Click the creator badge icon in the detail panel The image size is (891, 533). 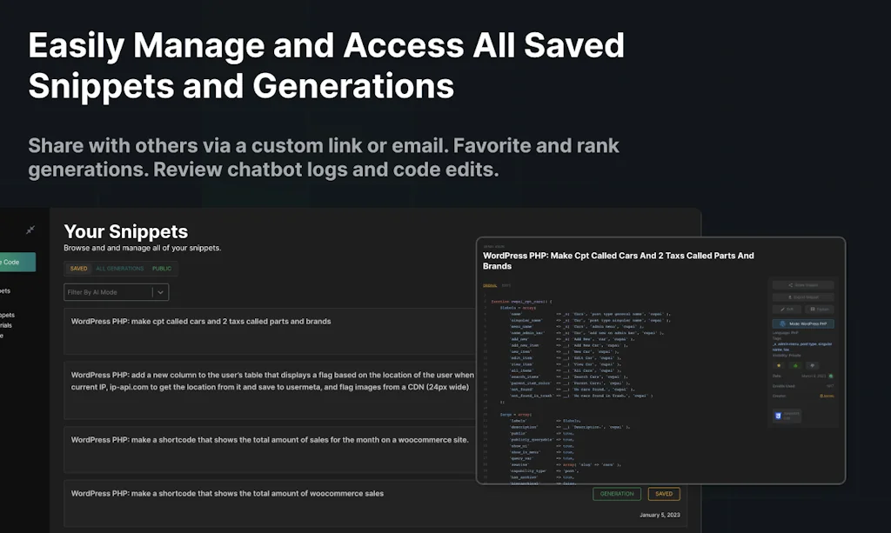[820, 395]
